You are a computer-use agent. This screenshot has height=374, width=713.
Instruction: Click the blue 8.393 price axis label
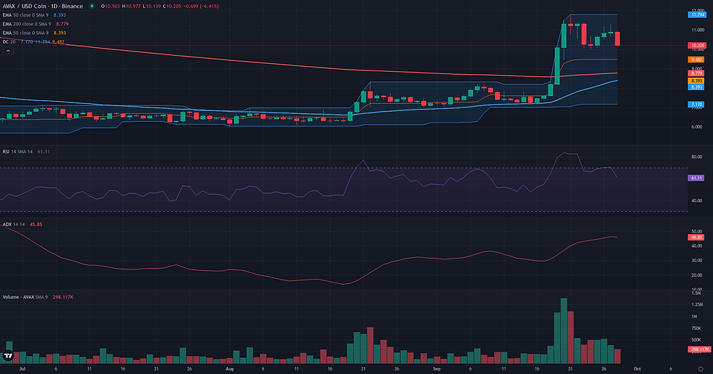click(x=697, y=86)
